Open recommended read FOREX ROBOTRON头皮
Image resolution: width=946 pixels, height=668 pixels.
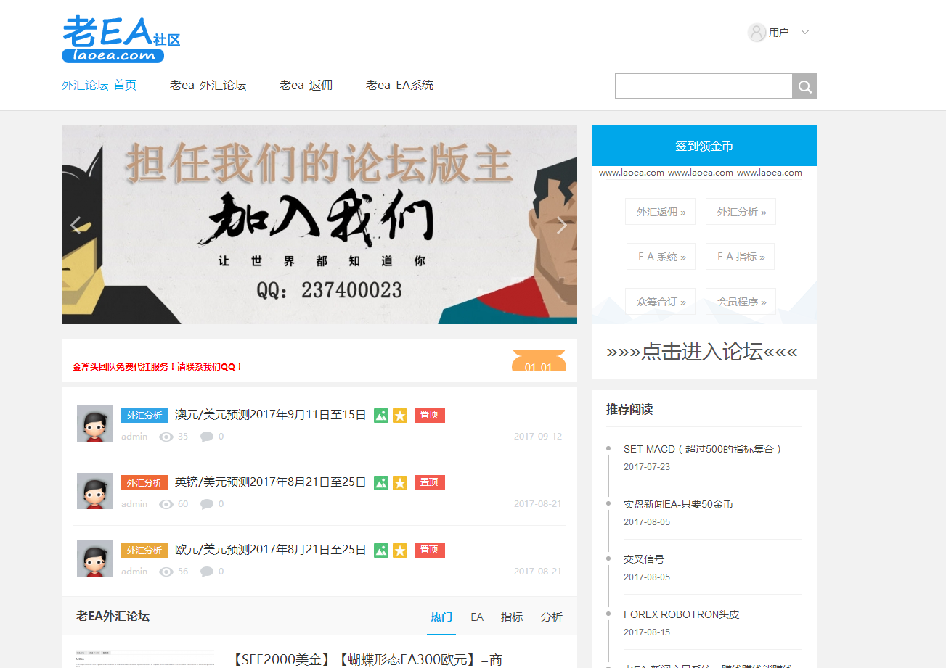[682, 614]
